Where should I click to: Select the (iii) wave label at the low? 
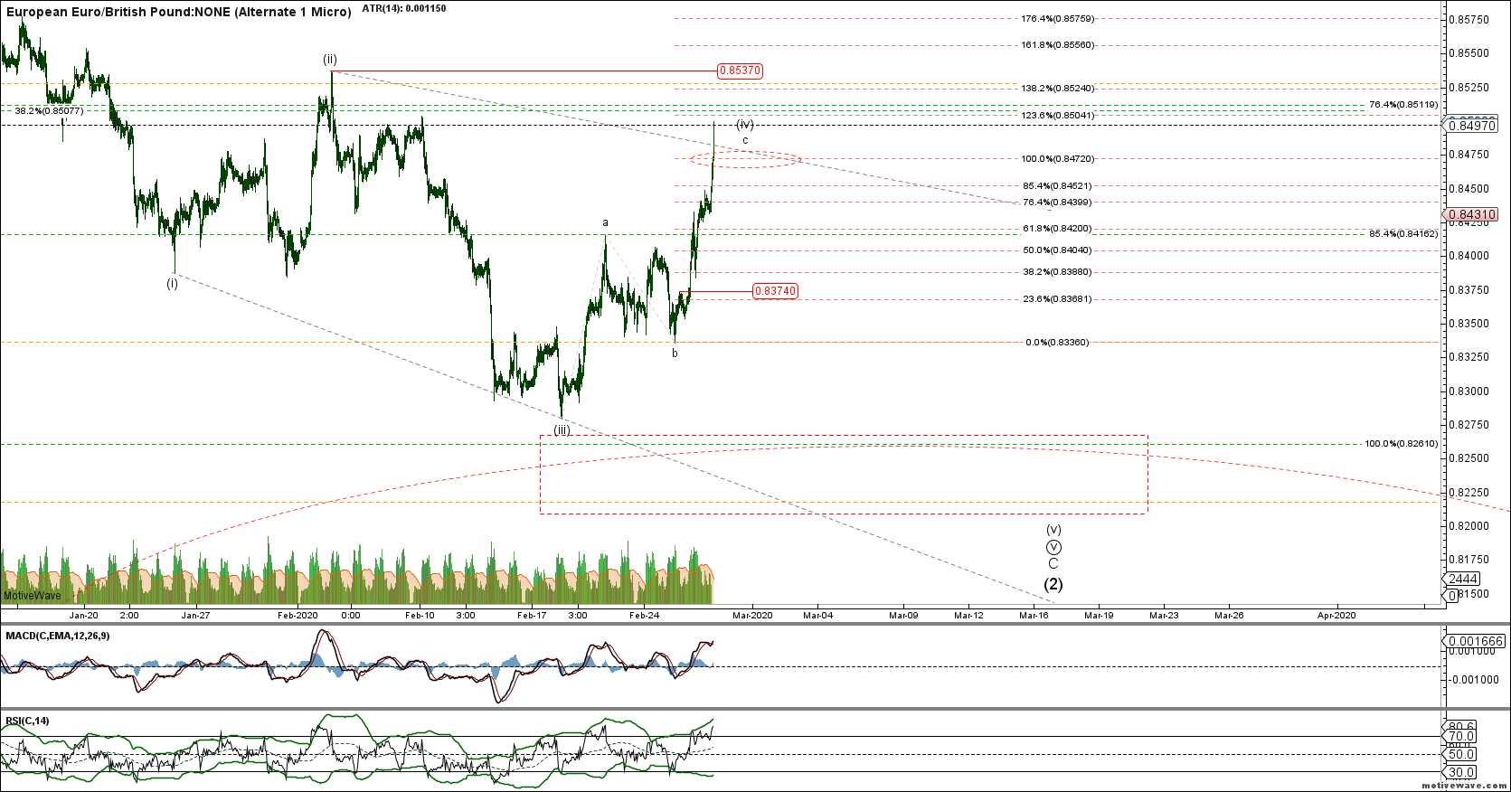(562, 430)
